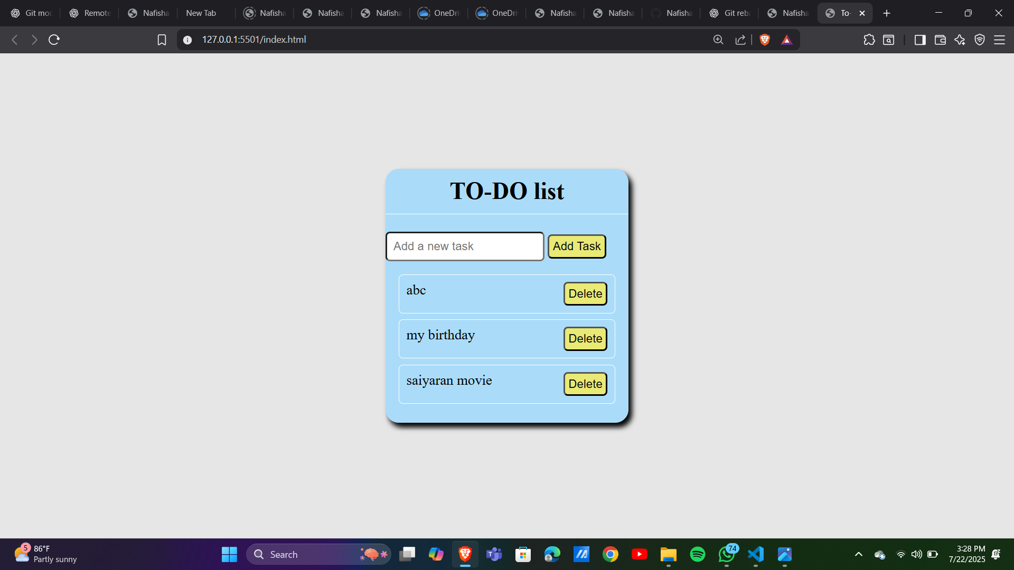Switch to the Git reba tab

(x=729, y=13)
